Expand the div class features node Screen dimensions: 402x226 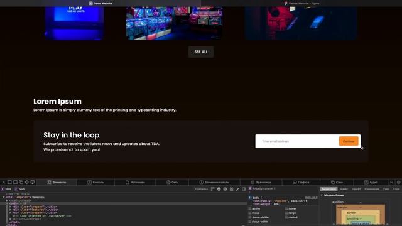(11, 210)
